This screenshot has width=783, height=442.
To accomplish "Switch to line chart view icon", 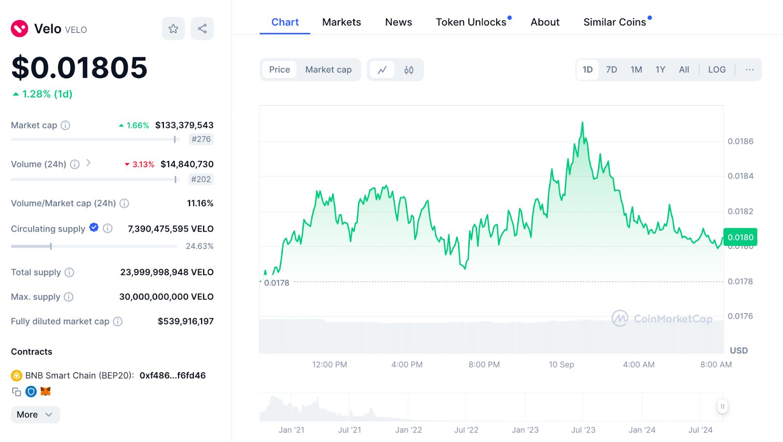I will tap(382, 70).
